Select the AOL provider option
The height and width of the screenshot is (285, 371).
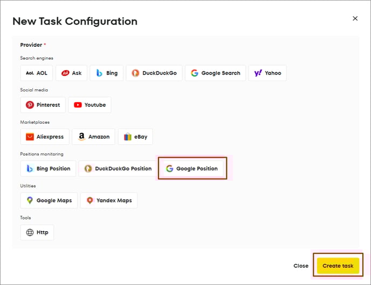(x=37, y=73)
